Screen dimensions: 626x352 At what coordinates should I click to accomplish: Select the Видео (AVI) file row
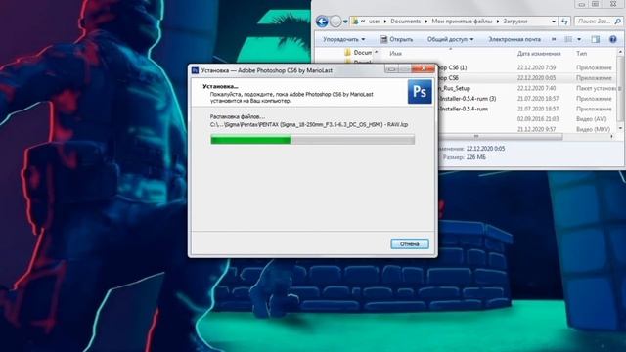point(527,119)
